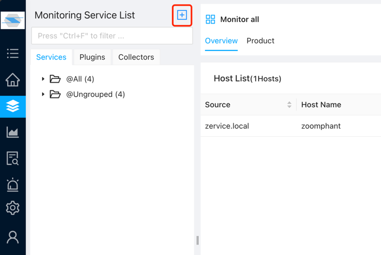381x255 pixels.
Task: Sort the Source column using sort arrows
Action: pyautogui.click(x=289, y=105)
